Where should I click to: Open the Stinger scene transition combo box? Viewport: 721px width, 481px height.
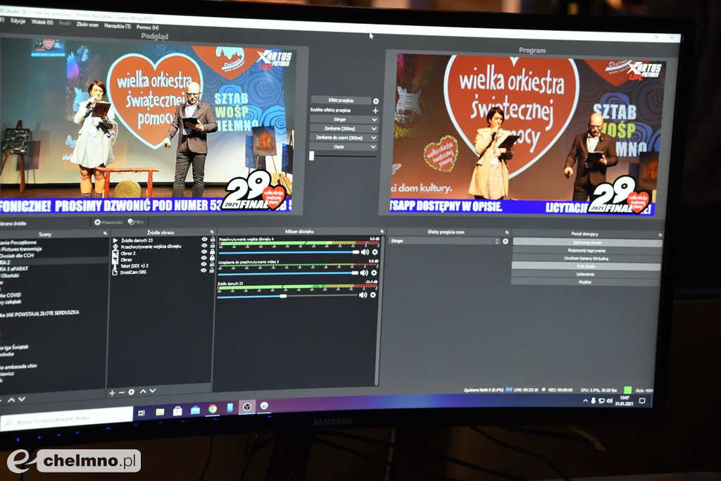[x=444, y=241]
